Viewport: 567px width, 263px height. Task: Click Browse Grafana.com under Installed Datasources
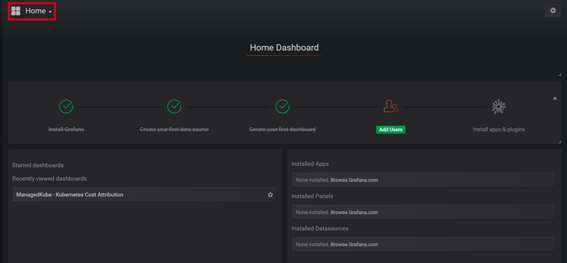[x=354, y=245]
